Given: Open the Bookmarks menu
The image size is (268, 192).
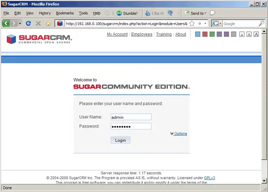Looking at the screenshot, I should point(65,13).
